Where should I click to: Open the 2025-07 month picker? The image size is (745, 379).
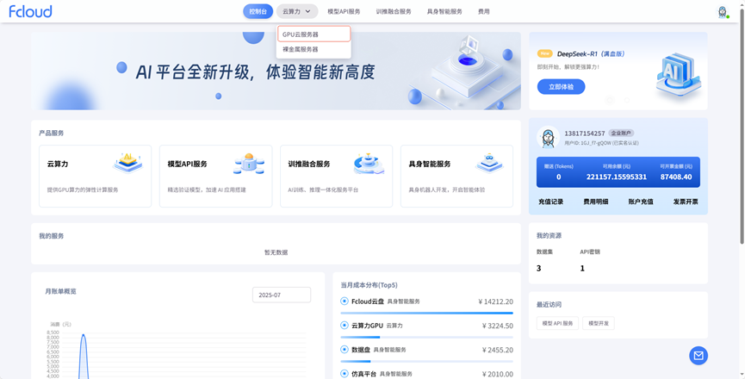click(282, 295)
